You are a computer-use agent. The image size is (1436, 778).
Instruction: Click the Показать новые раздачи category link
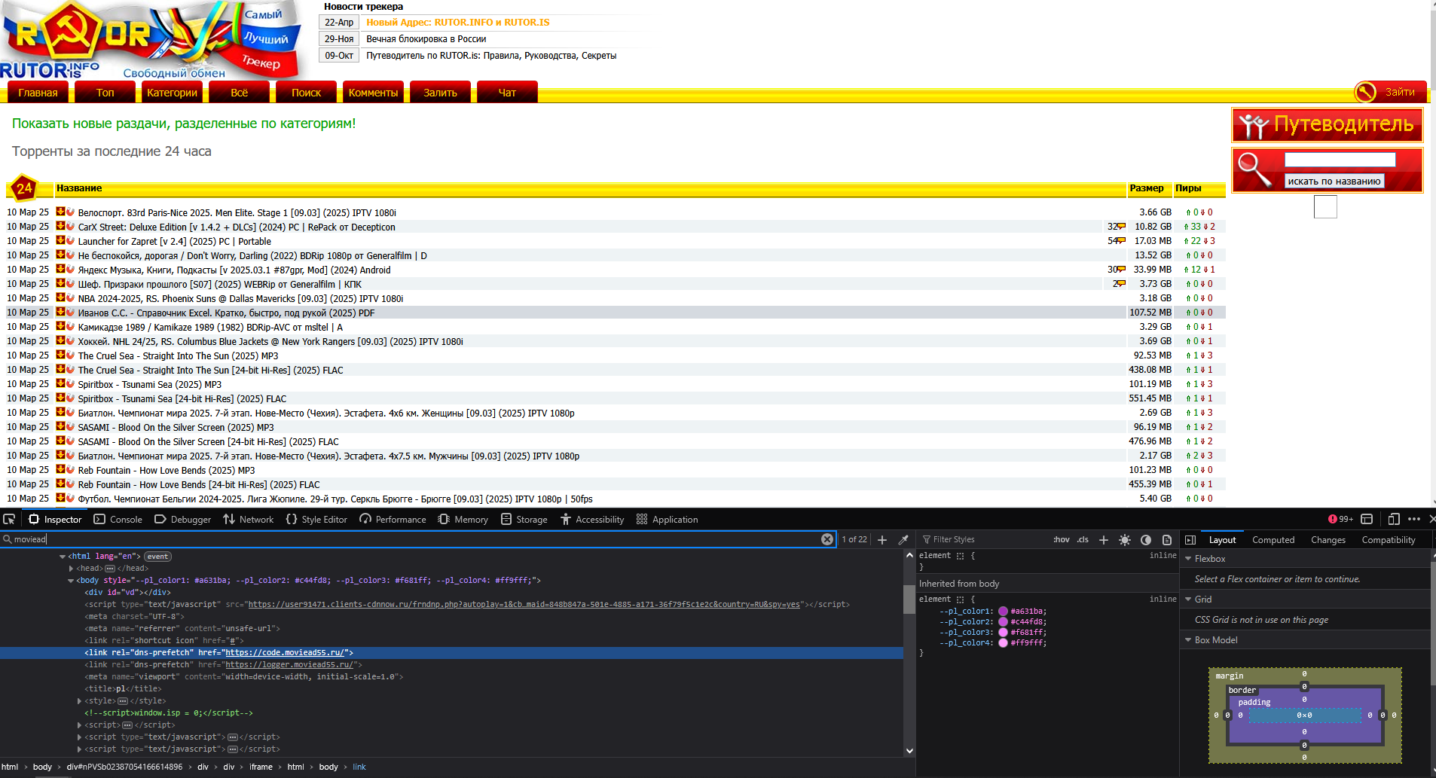pos(184,124)
